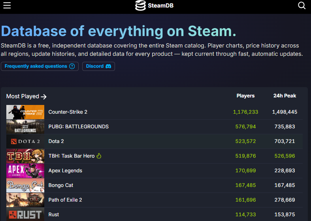Open the Bongo Cat game link
Viewport: 311px width, 221px height.
point(61,185)
